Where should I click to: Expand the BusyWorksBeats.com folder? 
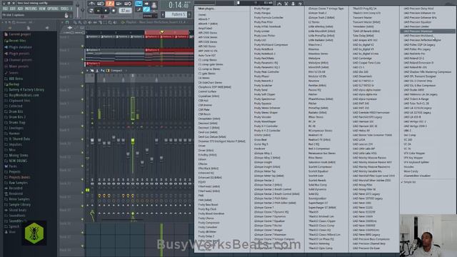click(24, 95)
